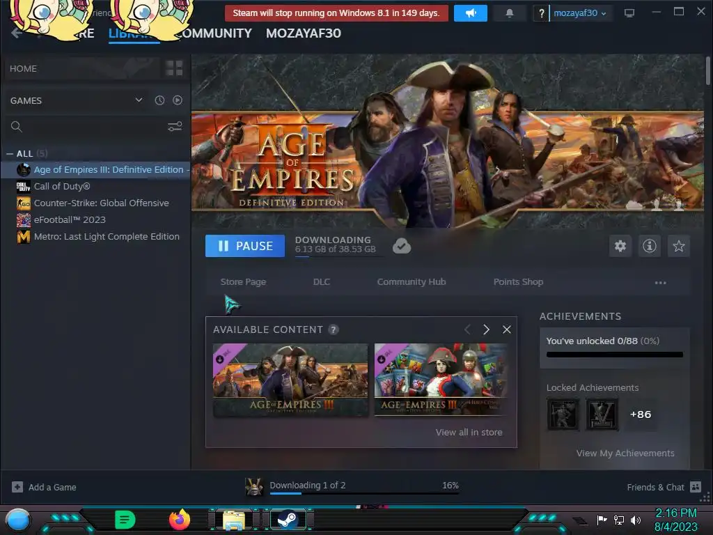This screenshot has width=713, height=535.
Task: Open File Explorer from taskbar
Action: (x=234, y=520)
